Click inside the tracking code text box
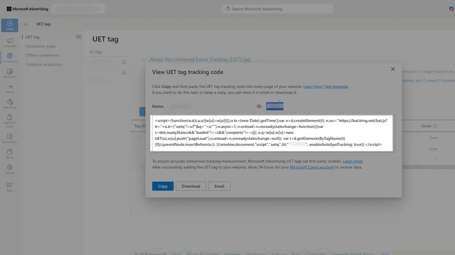 point(272,133)
